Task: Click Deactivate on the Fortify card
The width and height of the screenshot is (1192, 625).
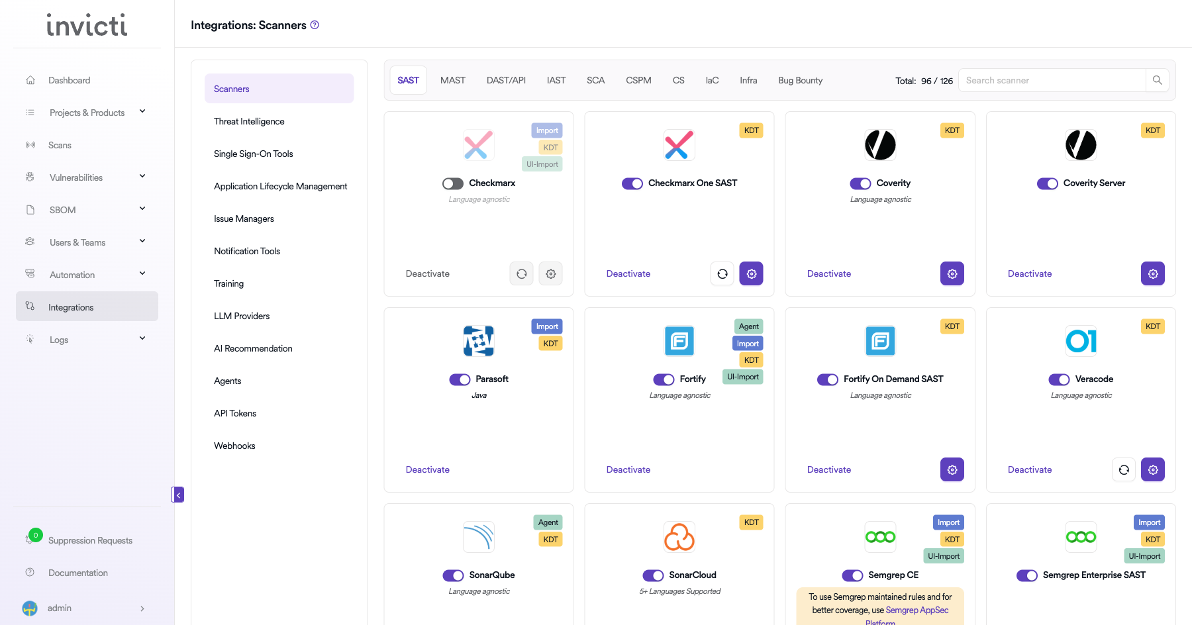Action: [628, 469]
